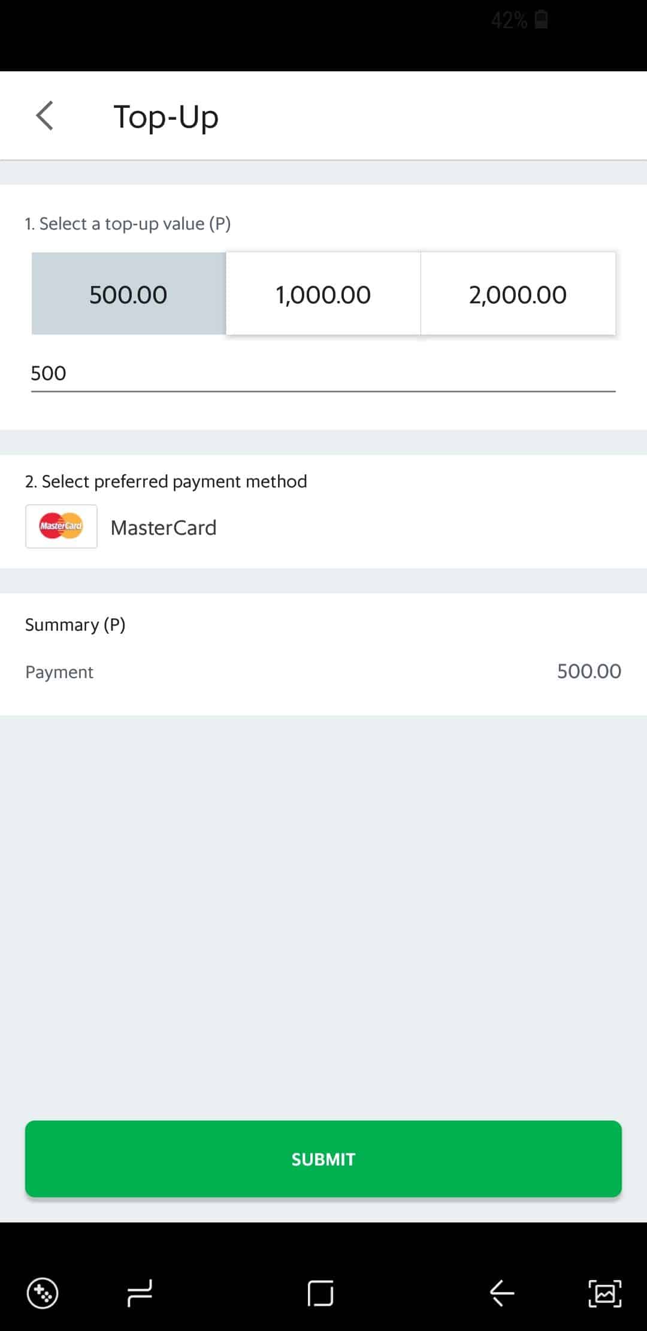The image size is (647, 1331).
Task: Open recent apps with the square icon
Action: point(321,1293)
